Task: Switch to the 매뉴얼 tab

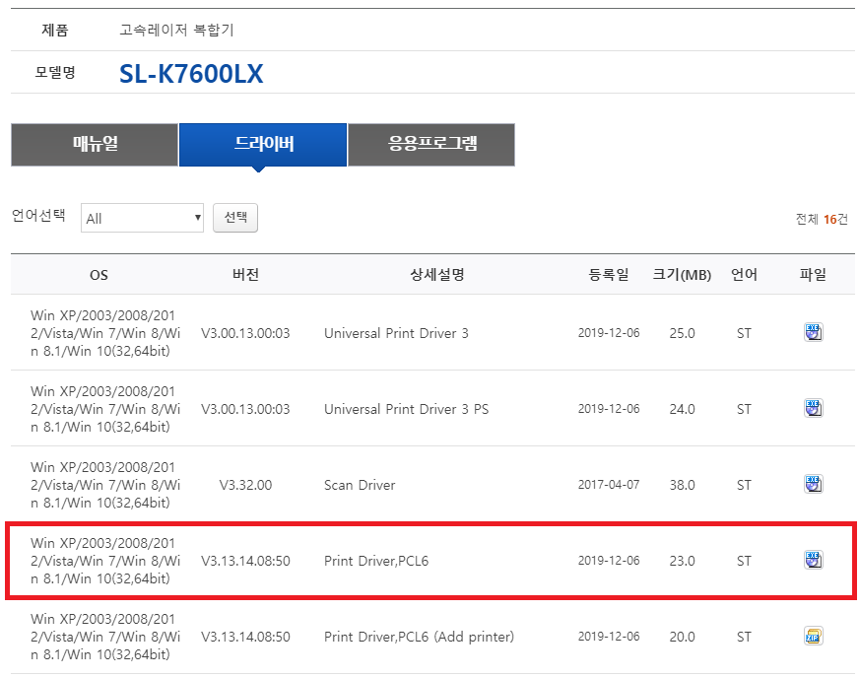Action: click(95, 144)
